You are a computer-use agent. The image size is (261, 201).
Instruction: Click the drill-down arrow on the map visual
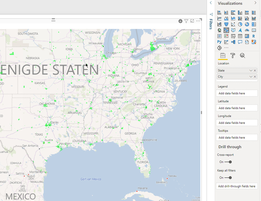click(x=180, y=21)
